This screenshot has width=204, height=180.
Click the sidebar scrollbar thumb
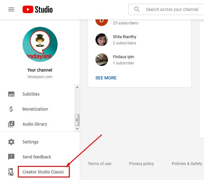pyautogui.click(x=77, y=120)
